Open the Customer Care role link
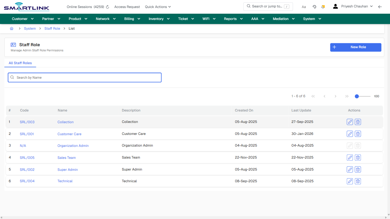 coord(69,134)
